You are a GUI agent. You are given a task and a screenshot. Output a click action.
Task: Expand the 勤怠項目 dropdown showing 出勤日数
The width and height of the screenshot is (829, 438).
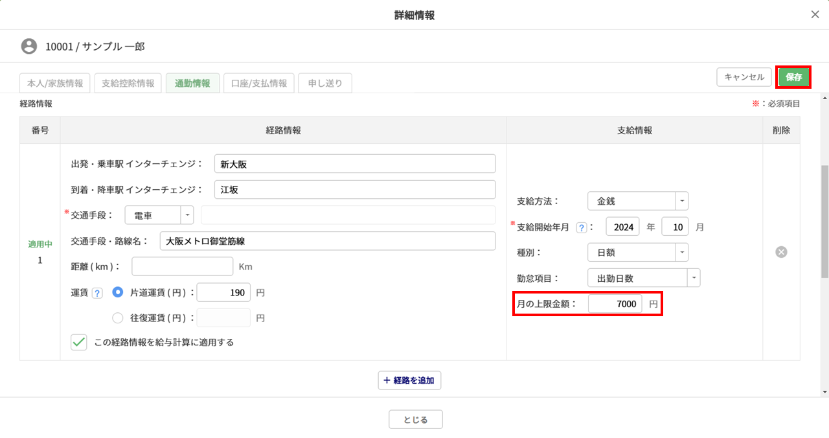click(x=644, y=278)
